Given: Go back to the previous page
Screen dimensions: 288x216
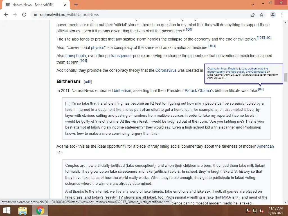Looking at the screenshot, I should pyautogui.click(x=6, y=15).
